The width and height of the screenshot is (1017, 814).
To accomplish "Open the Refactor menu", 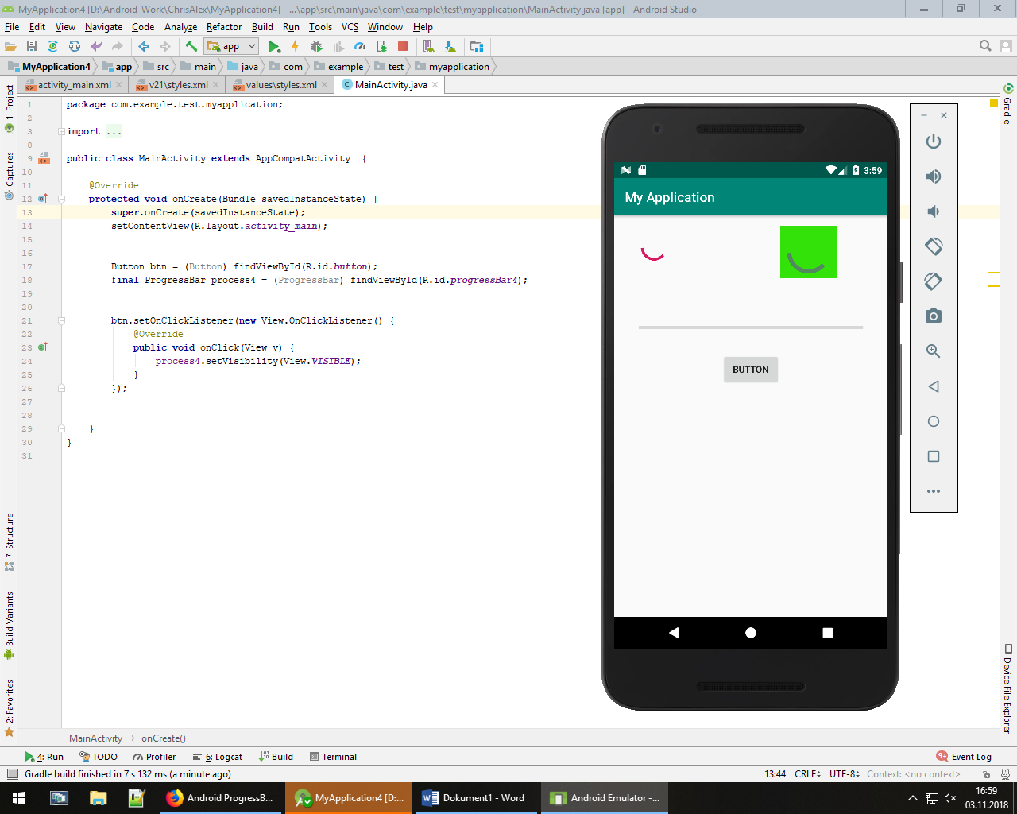I will click(x=224, y=27).
